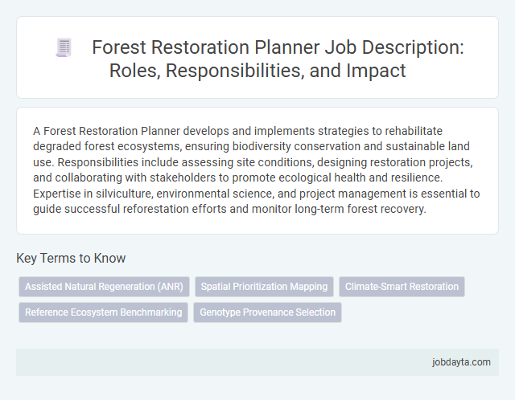
Task: Choose the Reference Ecosystem Benchmarking tag
Action: tap(104, 312)
